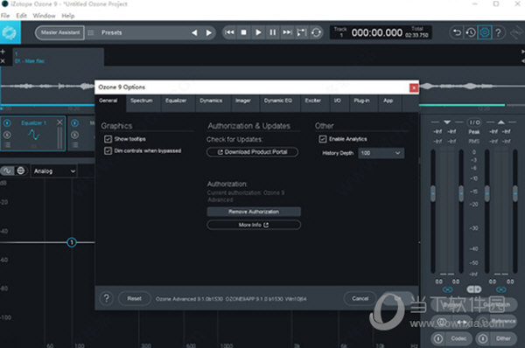Adjust the right output gain slider
Viewport: 525px width, 348px height.
pyautogui.click(x=515, y=193)
